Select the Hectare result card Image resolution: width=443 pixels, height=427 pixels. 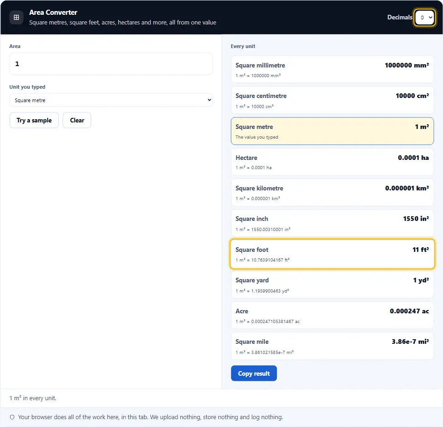[332, 162]
